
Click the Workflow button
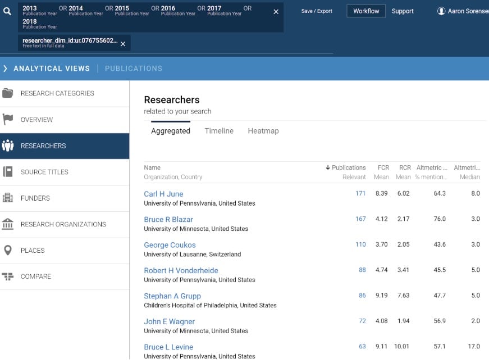pos(366,11)
